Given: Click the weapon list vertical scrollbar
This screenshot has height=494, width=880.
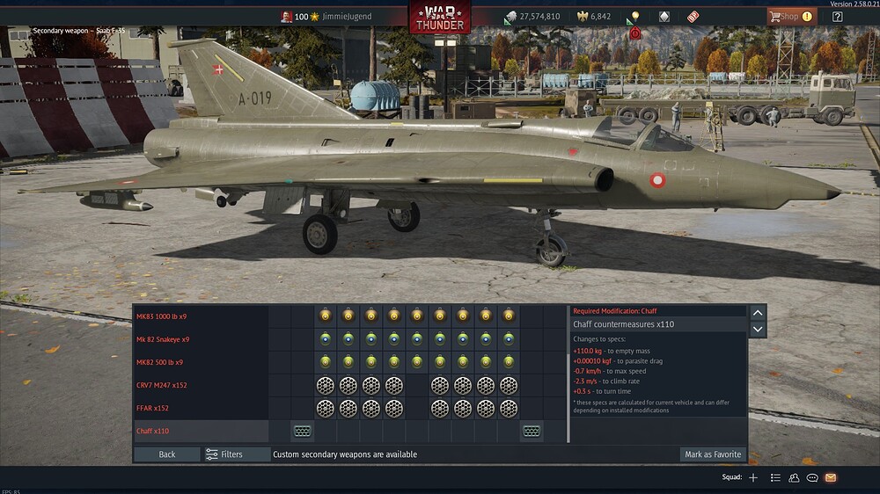Looking at the screenshot, I should tap(568, 374).
